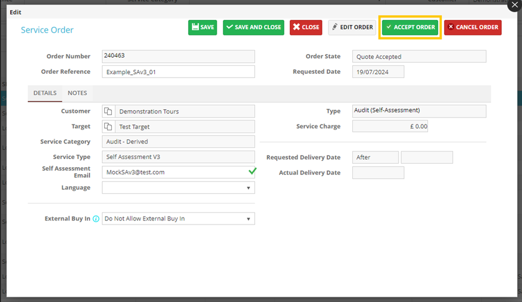Expand the External Buy In dropdown
Screen dimensions: 522x302
point(178,218)
